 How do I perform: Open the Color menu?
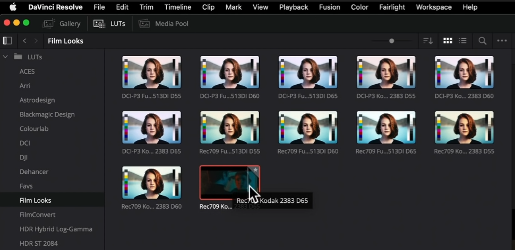359,7
